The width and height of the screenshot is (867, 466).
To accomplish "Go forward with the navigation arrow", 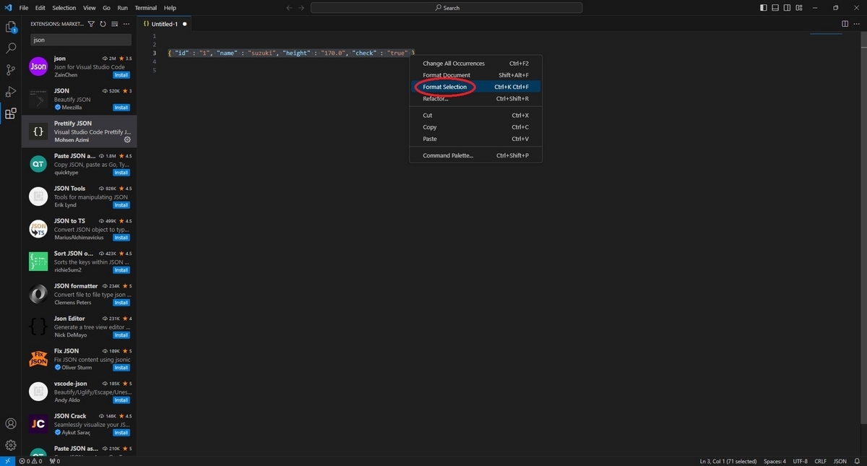I will click(x=301, y=8).
